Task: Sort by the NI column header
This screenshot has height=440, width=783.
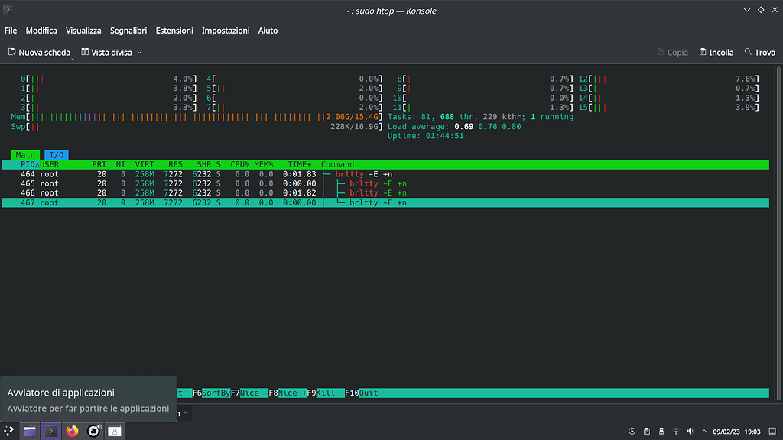Action: [x=120, y=165]
